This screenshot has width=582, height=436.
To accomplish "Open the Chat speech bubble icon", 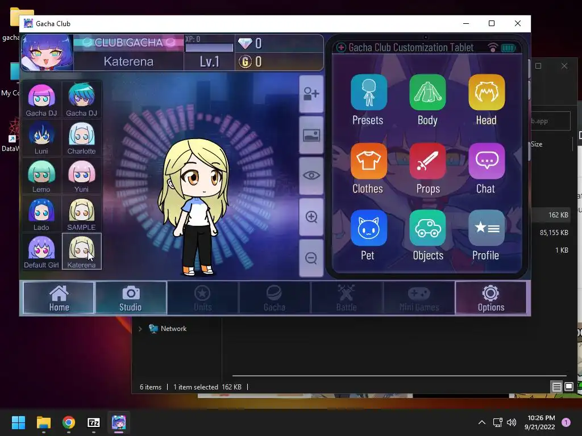I will tap(487, 161).
